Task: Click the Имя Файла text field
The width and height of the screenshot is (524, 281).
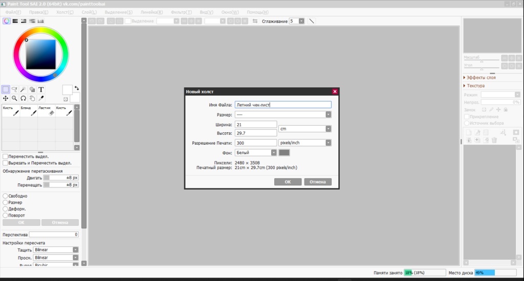Action: (x=283, y=105)
